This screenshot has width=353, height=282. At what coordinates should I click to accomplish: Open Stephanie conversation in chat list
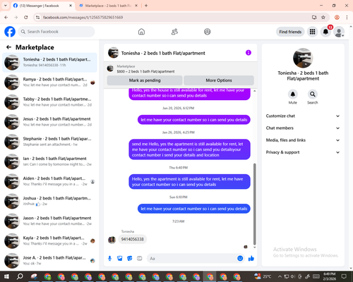click(x=49, y=142)
